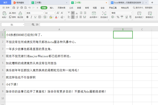
Task: Apply percent style format
Action: point(118,17)
